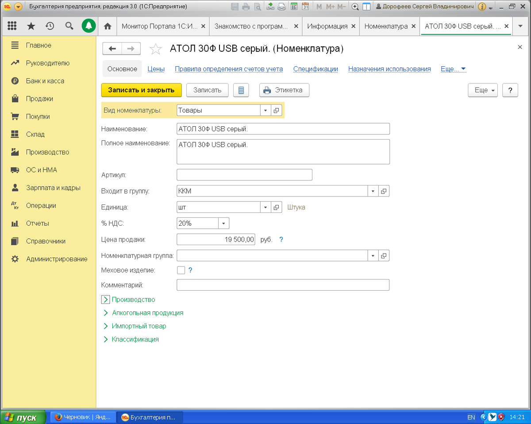Click the document list icon next to Записать

click(x=241, y=90)
